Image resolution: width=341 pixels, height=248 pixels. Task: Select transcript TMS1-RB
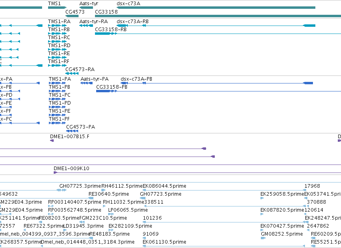pyautogui.click(x=59, y=30)
